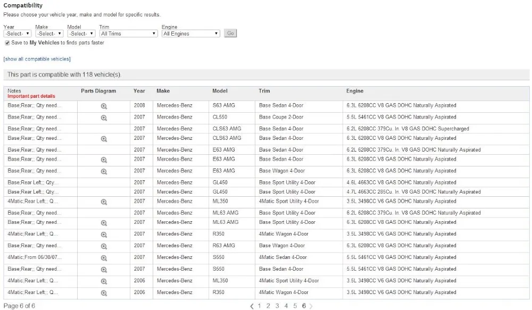
Task: Expand the Make dropdown
Action: [x=49, y=33]
